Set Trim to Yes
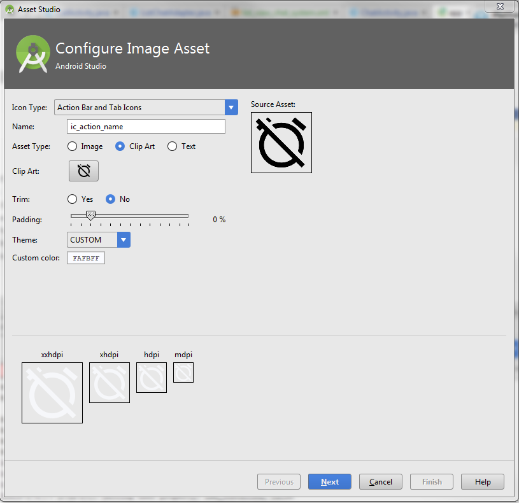The image size is (519, 503). click(x=72, y=199)
